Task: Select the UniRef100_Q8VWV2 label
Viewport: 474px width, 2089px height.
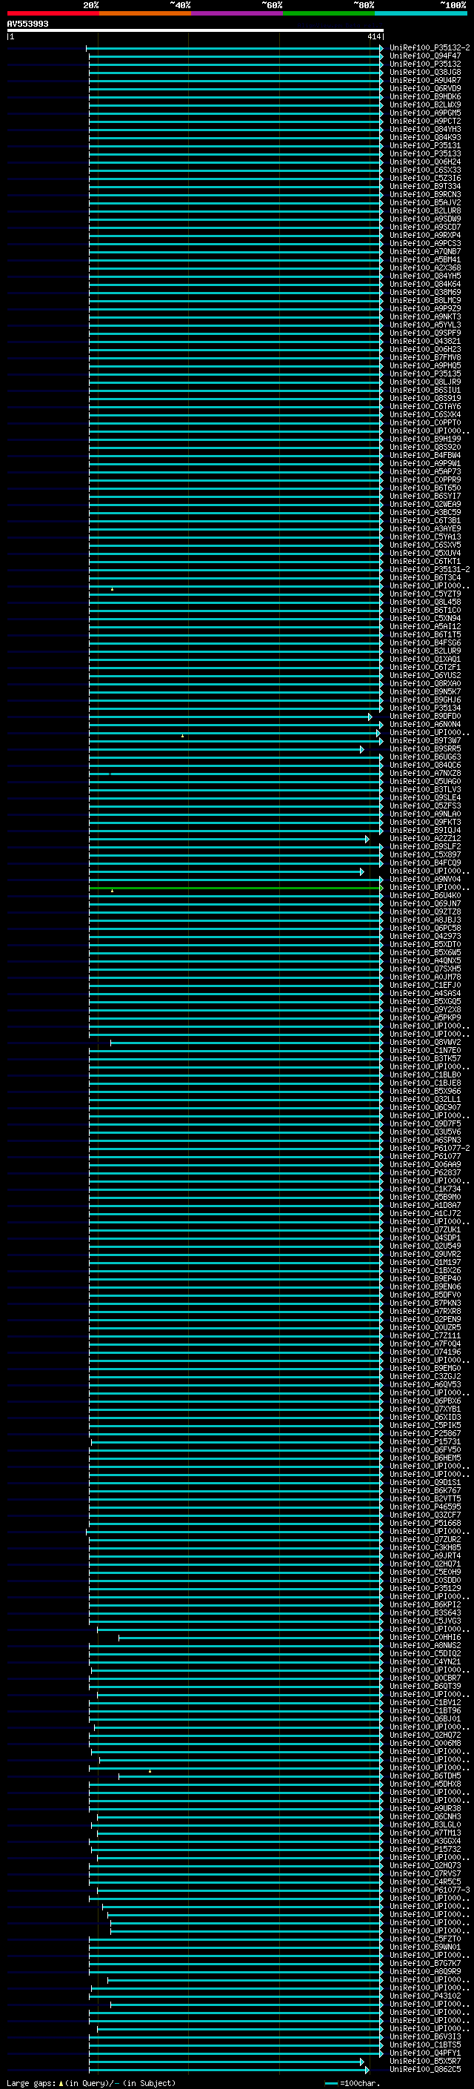Action: pos(425,1042)
